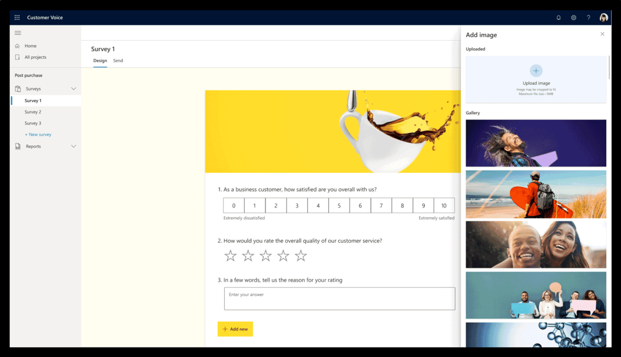Click the Reports icon in the sidebar
Image resolution: width=621 pixels, height=357 pixels.
[x=18, y=146]
